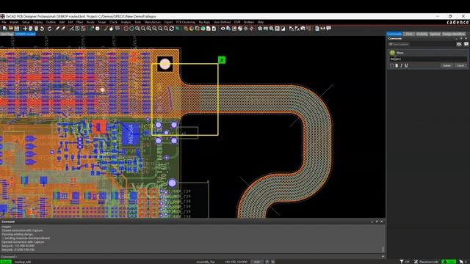Click the comment text input field
The height and width of the screenshot is (264, 470).
coord(427,59)
